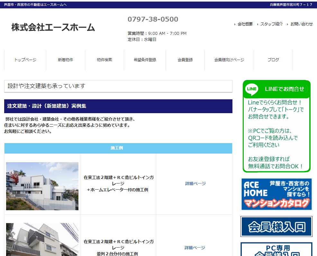Click the QRコードを読み込んで text in LINE box
This screenshot has width=317, height=256.
click(273, 138)
